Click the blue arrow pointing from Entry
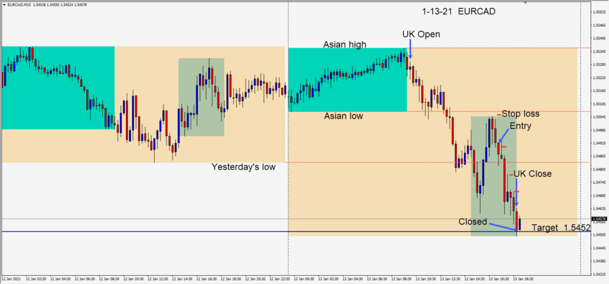The width and height of the screenshot is (609, 284). click(x=503, y=136)
